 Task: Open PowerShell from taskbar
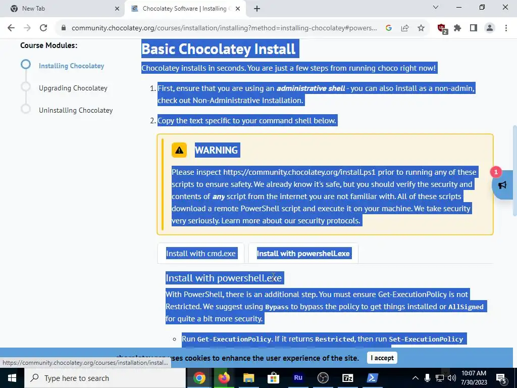point(372,378)
